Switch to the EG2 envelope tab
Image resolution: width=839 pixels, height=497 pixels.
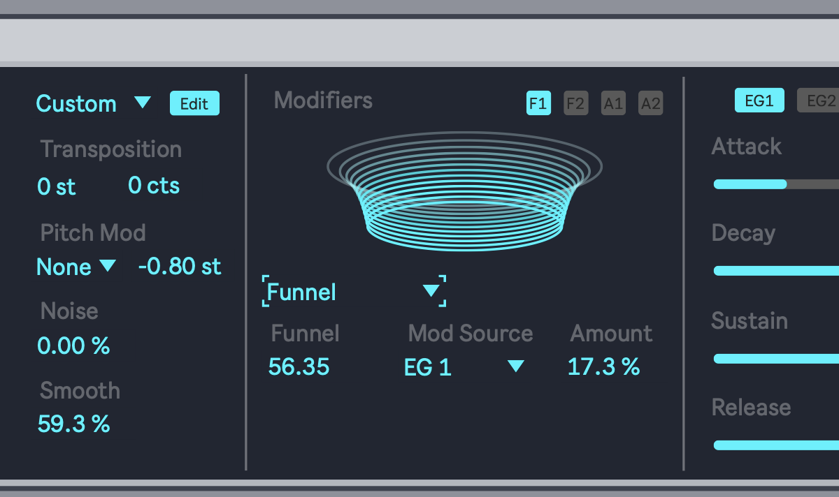[820, 101]
